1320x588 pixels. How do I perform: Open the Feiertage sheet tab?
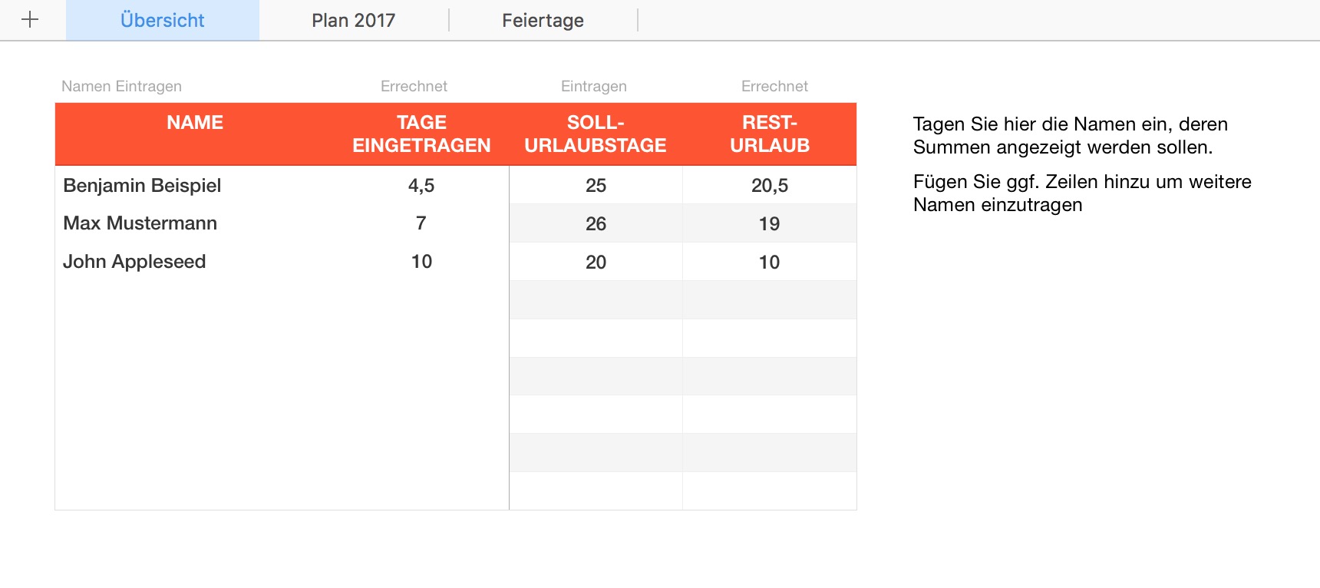click(x=543, y=21)
